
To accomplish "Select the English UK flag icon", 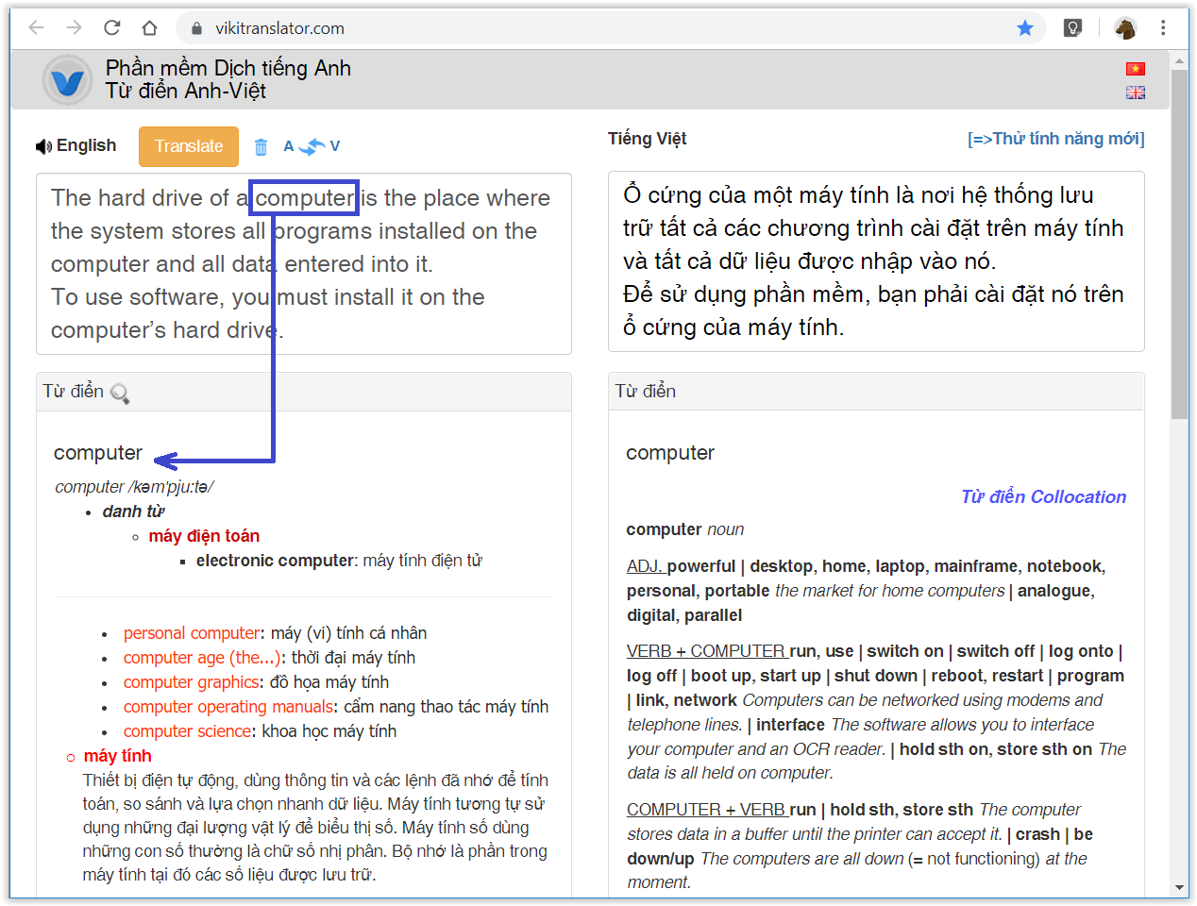I will click(1135, 92).
